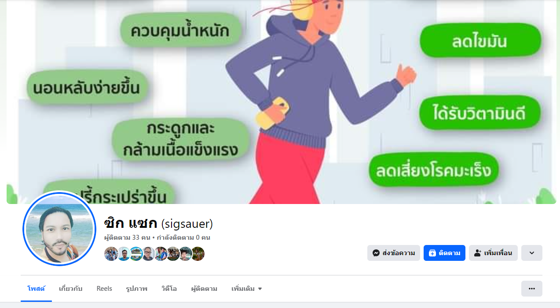Select the ผู้ติดตาม tab
Viewport: 560px width, 308px height.
coord(204,289)
